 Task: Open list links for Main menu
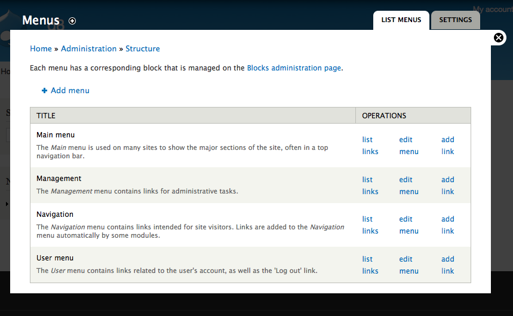tap(370, 146)
